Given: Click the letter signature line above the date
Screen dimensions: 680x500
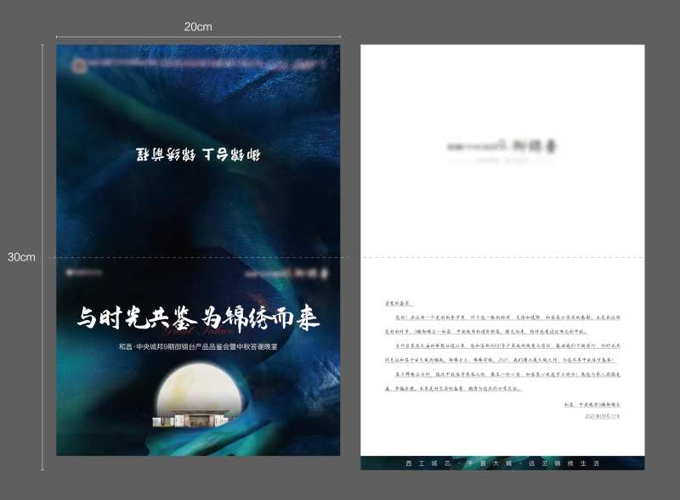Looking at the screenshot, I should pos(592,404).
